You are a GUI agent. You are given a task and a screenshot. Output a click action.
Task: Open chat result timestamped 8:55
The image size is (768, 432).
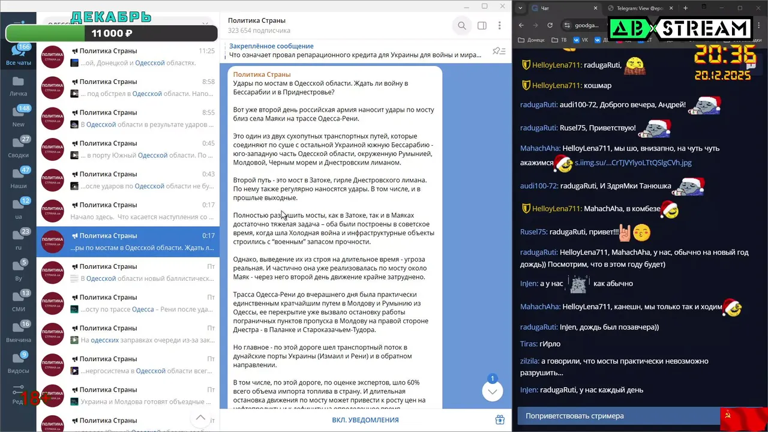128,118
